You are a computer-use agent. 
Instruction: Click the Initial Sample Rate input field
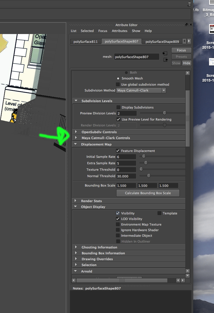point(126,157)
